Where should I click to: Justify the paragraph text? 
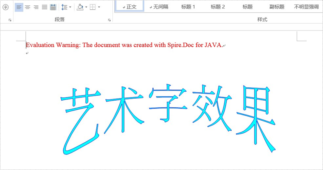click(x=45, y=8)
